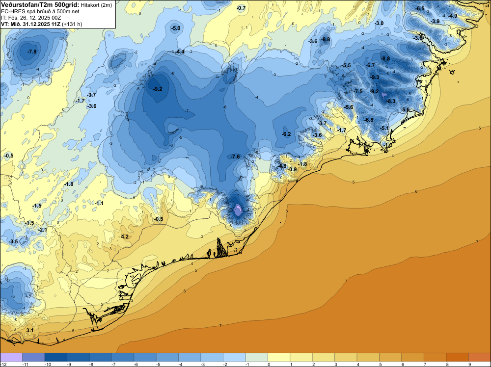Click the initial time "IT: Fös. 26. 12. 2025 00Z"
Viewport: 491px width, 367px height.
tap(31, 18)
